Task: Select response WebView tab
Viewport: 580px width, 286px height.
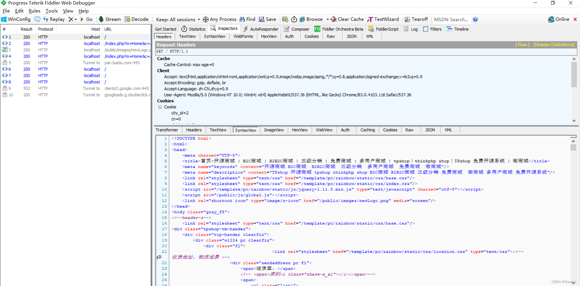Action: pos(324,130)
